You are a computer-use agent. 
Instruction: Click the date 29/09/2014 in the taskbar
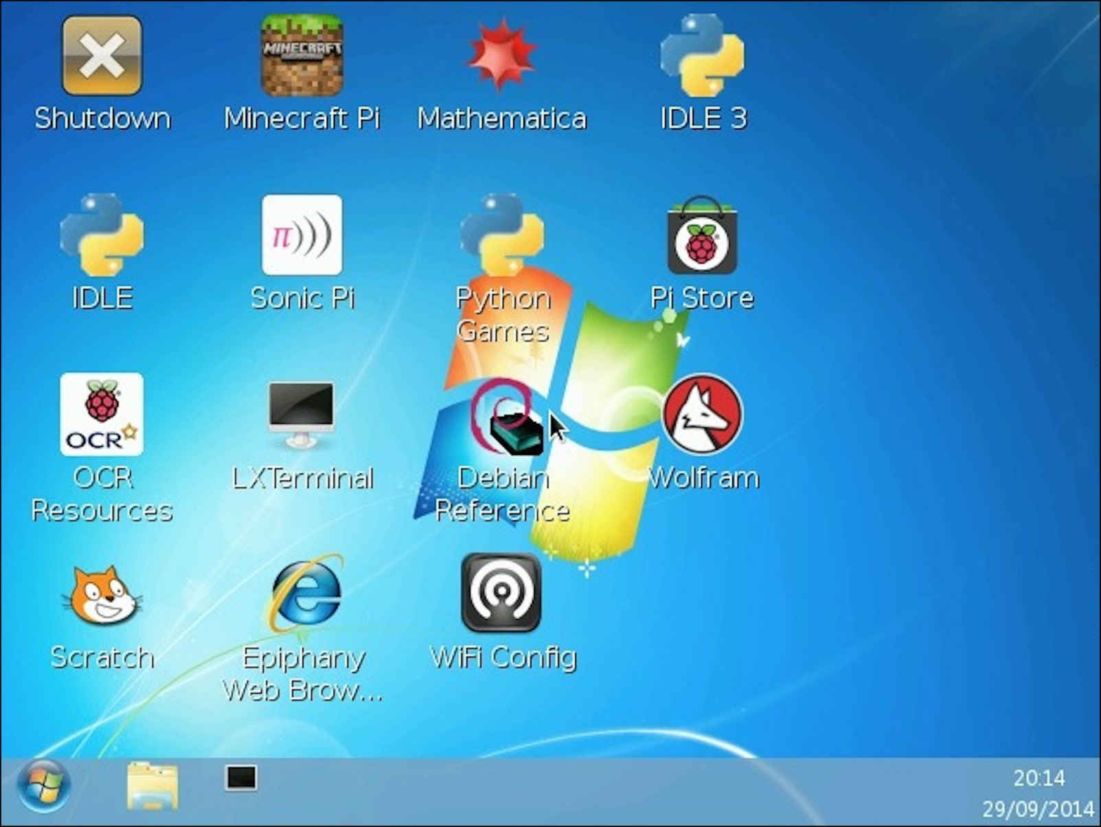point(1038,808)
